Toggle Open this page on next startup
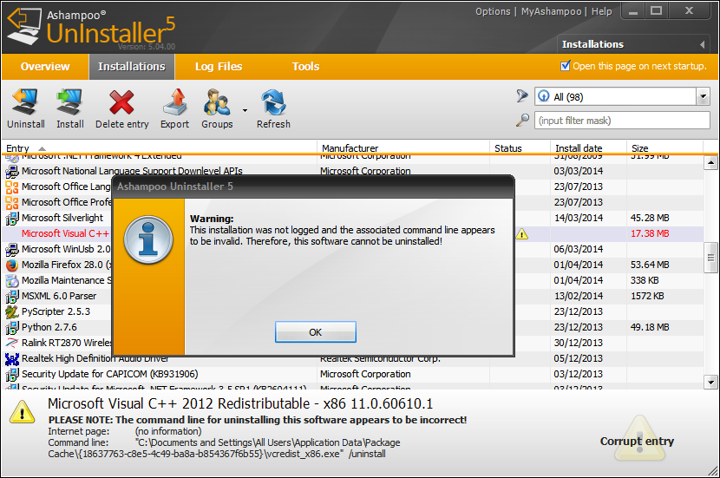This screenshot has height=478, width=720. pos(566,66)
